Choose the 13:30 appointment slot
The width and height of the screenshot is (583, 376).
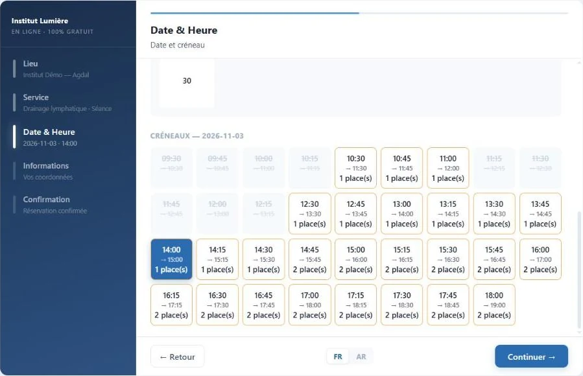pos(494,214)
